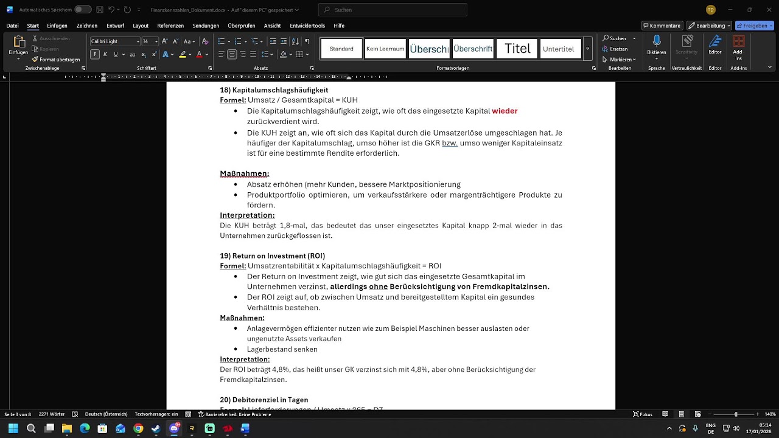Image resolution: width=779 pixels, height=438 pixels.
Task: Align text right
Action: [x=243, y=55]
